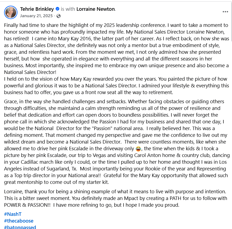Follow the #thecaboose hashtag link
The image size is (232, 229).
click(x=19, y=221)
